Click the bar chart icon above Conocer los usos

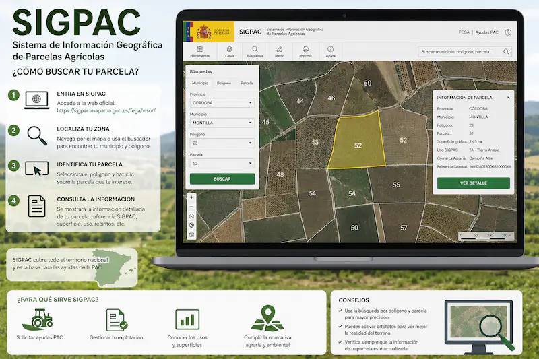187,319
